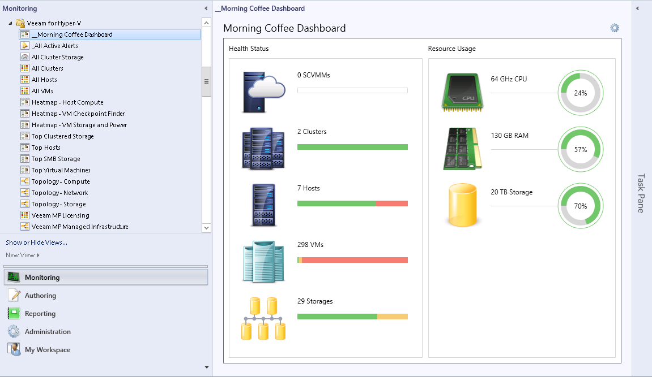Click the 24% CPU usage gauge
Screen dimensions: 652x377
tap(581, 93)
